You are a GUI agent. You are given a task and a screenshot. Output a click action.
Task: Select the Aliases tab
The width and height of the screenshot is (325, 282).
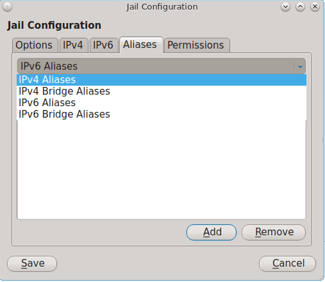141,45
